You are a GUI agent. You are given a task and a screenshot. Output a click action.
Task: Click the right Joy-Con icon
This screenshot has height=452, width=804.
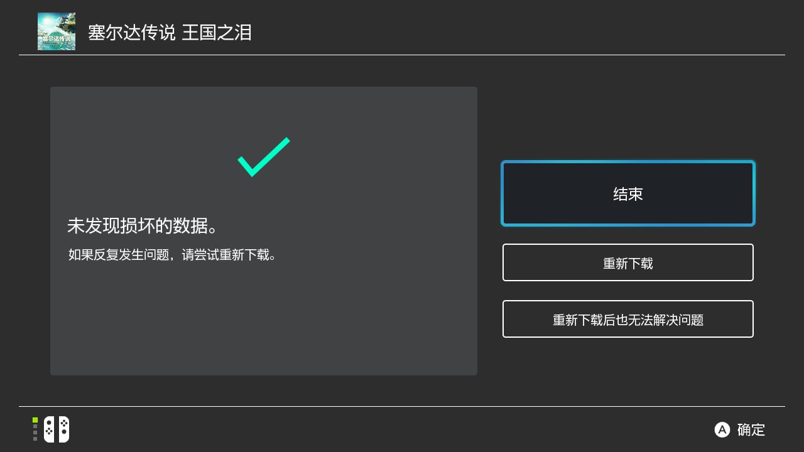click(64, 429)
